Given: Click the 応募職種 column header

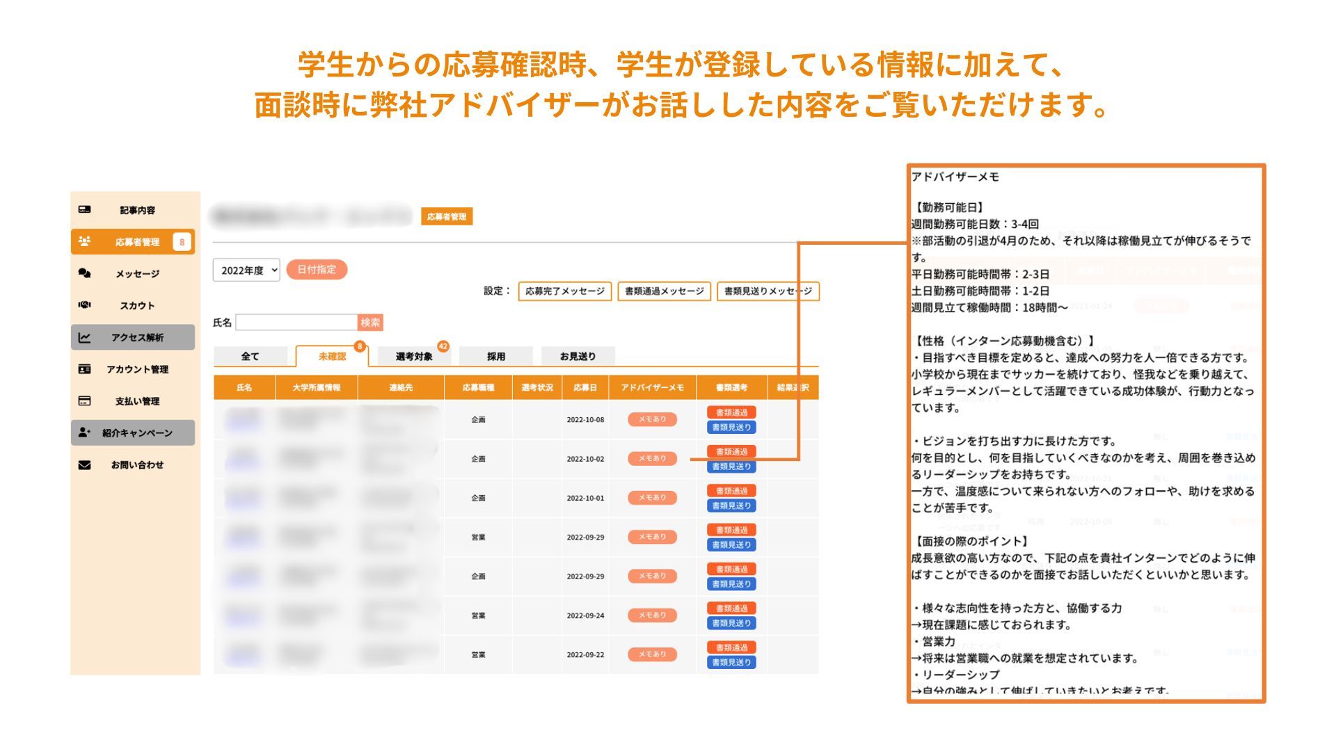Looking at the screenshot, I should click(478, 387).
